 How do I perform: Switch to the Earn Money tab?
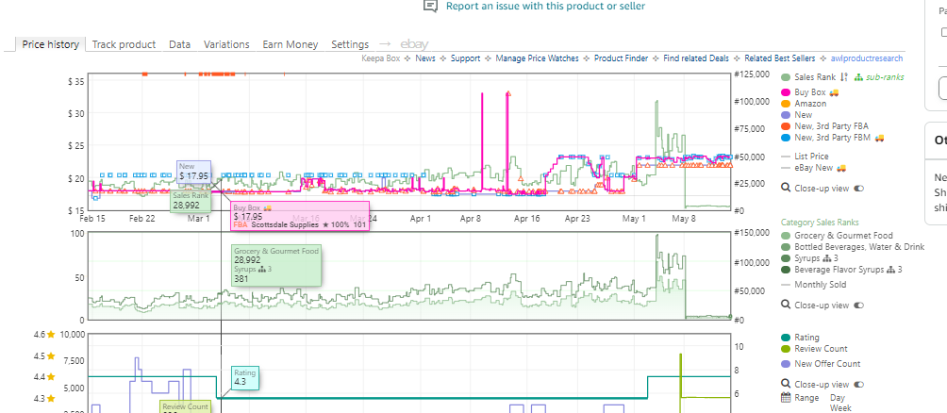(291, 44)
